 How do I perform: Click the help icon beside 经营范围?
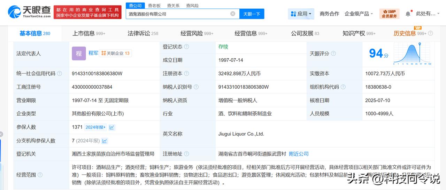[40, 175]
